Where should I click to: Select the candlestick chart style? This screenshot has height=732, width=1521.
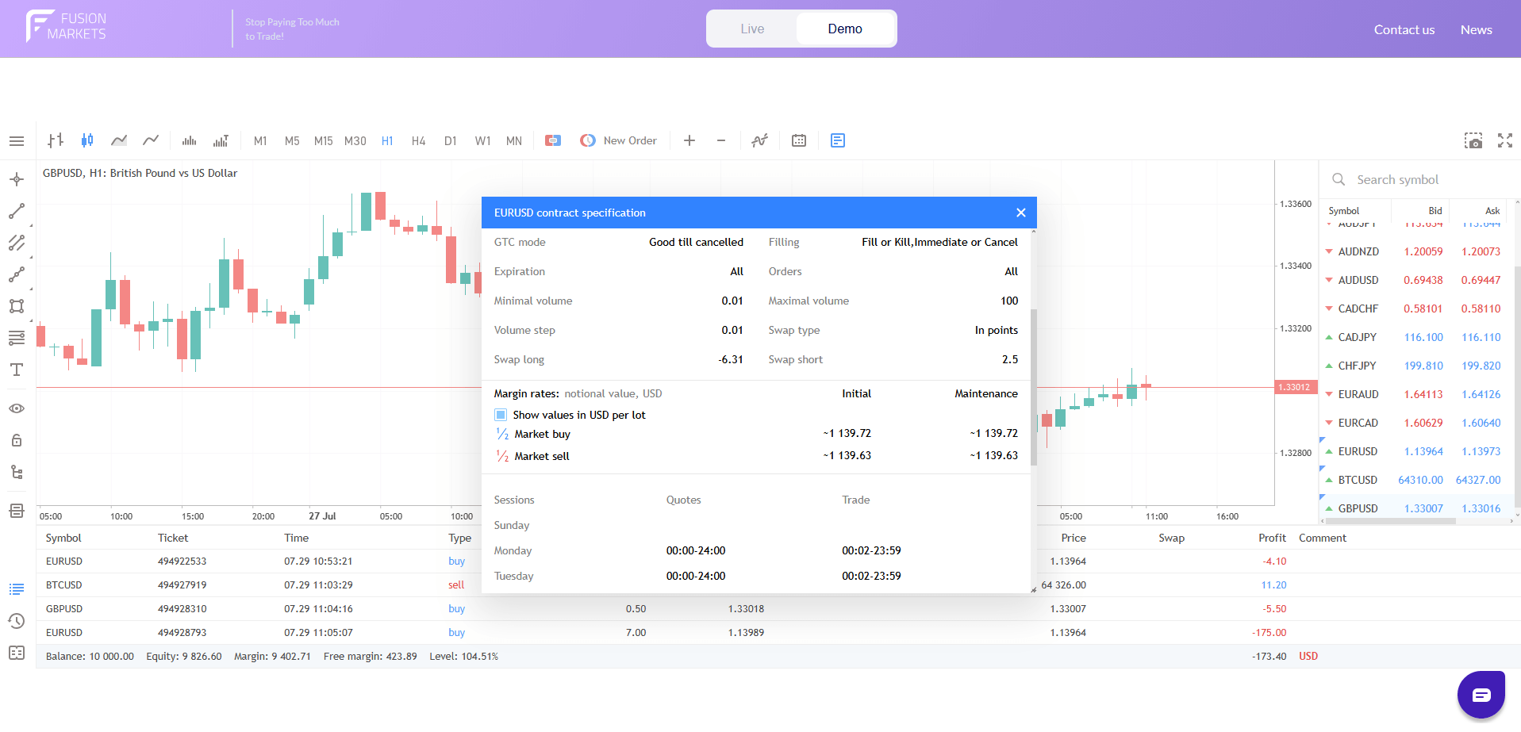click(87, 140)
